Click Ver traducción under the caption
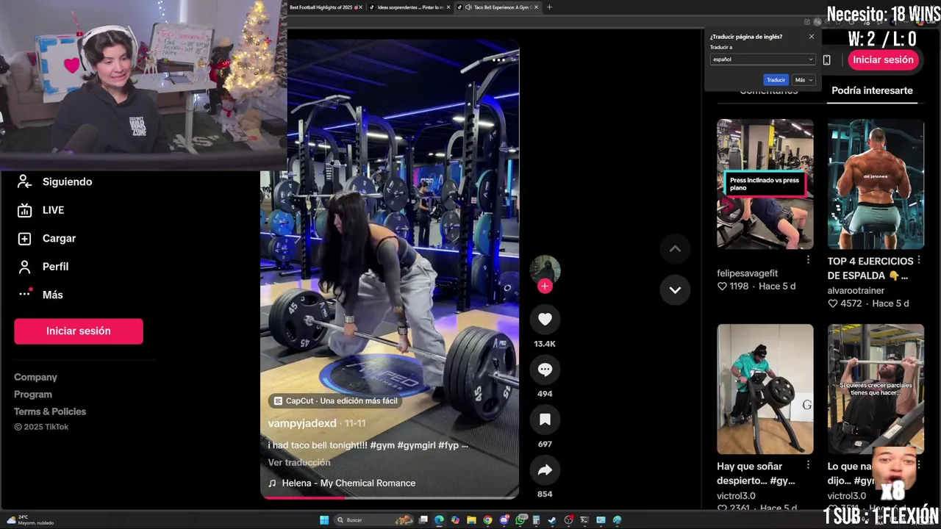 pyautogui.click(x=299, y=462)
